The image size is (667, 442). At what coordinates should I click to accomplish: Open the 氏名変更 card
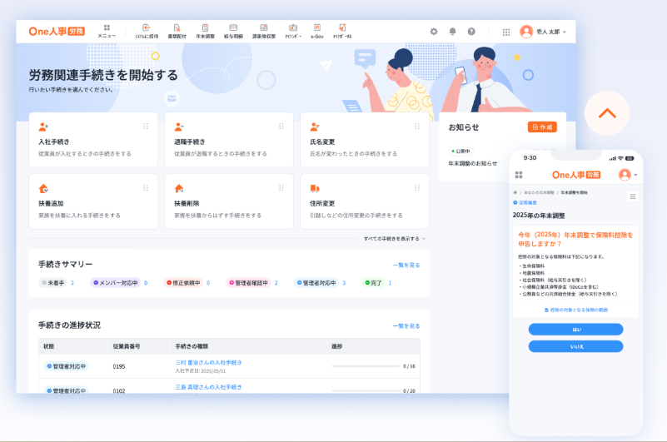pyautogui.click(x=365, y=140)
